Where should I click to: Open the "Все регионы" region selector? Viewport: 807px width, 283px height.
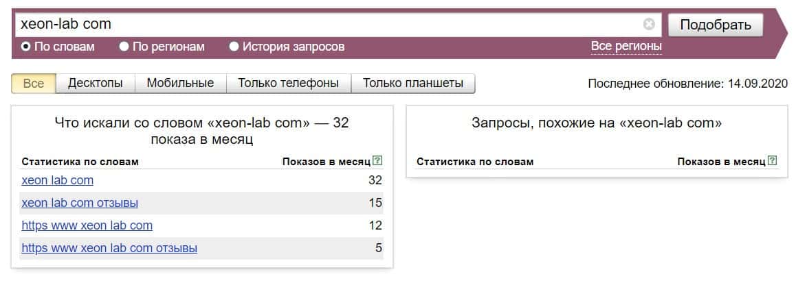coord(626,47)
